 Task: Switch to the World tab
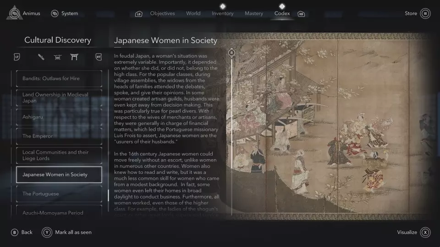coord(193,13)
